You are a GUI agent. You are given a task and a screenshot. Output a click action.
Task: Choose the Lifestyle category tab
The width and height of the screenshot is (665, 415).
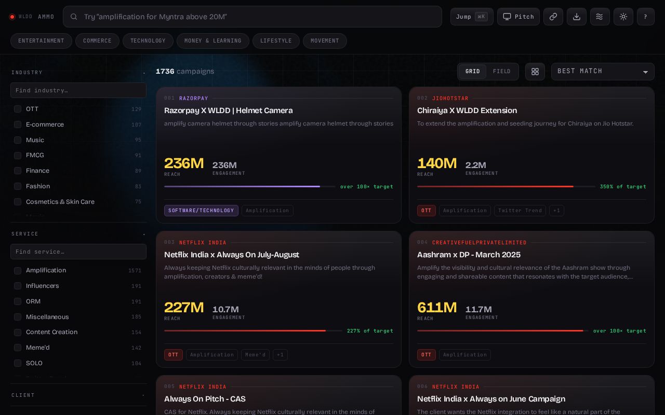(x=276, y=41)
